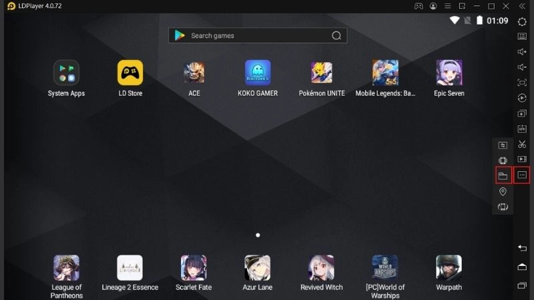This screenshot has width=534, height=300.
Task: Open multi-instance add window icon
Action: pos(522,113)
